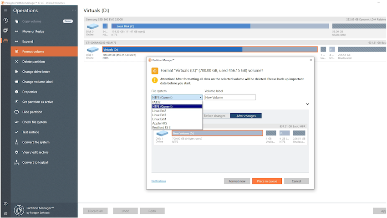Select Delete partition operation
Viewport: 387px width, 218px height.
[44, 62]
